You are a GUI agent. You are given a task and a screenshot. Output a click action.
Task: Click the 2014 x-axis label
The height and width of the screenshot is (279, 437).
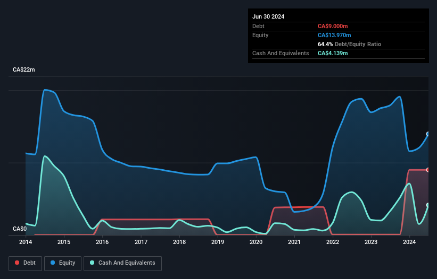(26, 242)
